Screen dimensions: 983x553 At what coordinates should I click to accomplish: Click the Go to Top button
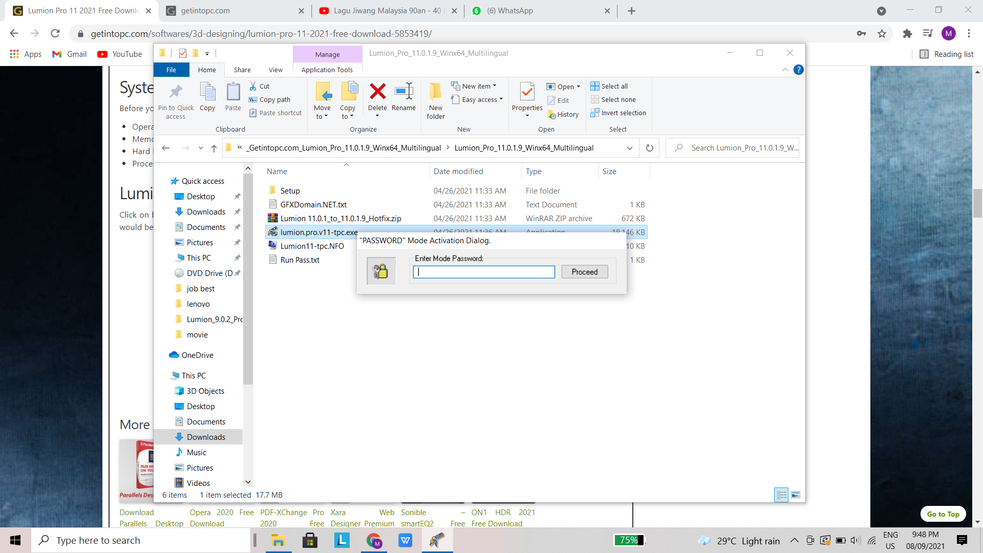tap(943, 514)
